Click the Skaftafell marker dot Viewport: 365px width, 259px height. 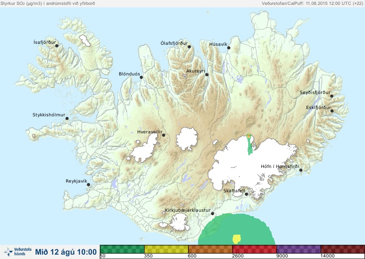tap(246, 194)
